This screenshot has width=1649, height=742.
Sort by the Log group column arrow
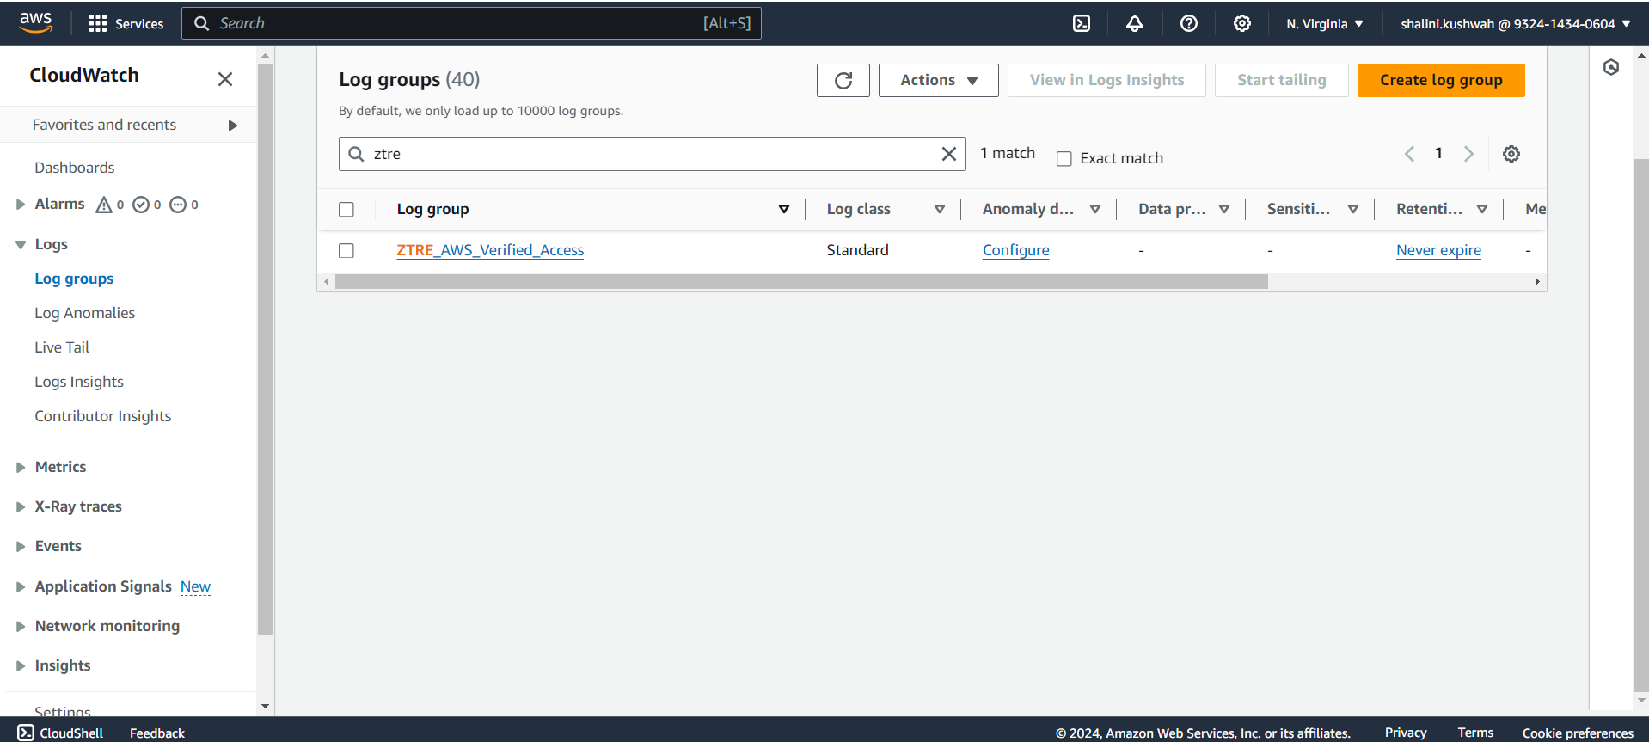tap(784, 209)
